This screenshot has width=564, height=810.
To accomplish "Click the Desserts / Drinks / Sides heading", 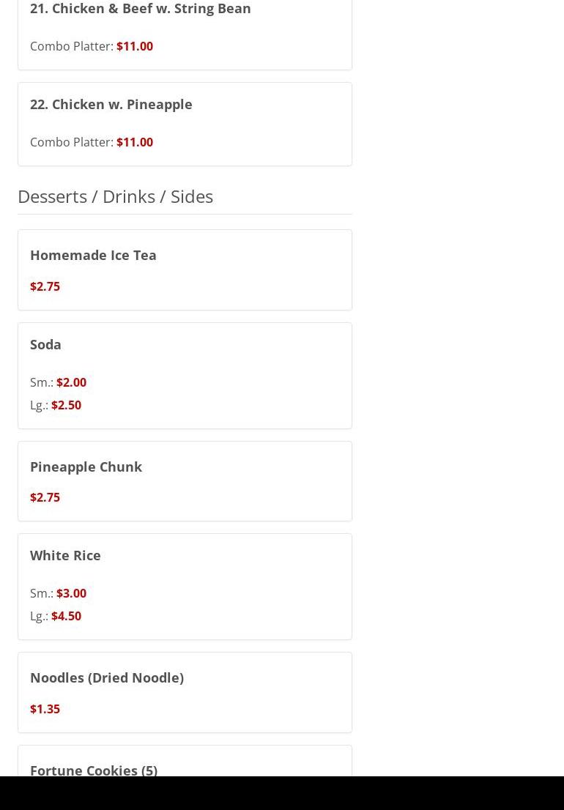I will pos(115,196).
